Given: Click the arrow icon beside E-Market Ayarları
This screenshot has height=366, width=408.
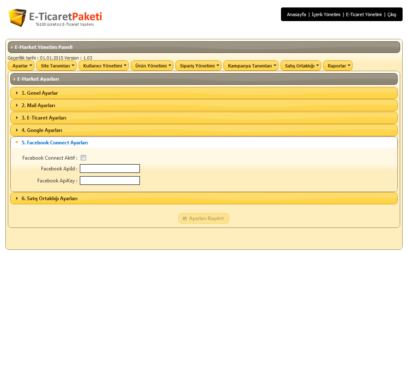Looking at the screenshot, I should coord(14,79).
